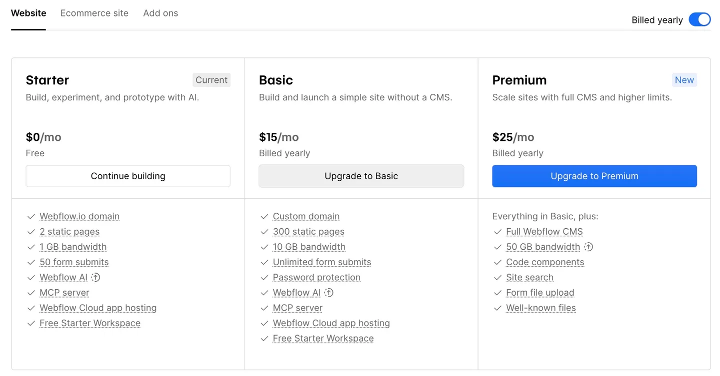Click the Well-known files feature
This screenshot has width=720, height=376.
coord(541,308)
